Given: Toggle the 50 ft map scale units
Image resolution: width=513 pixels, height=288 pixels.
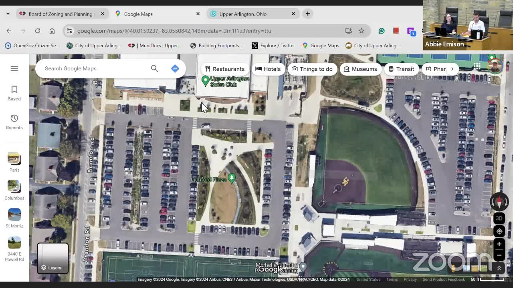Looking at the screenshot, I should [x=487, y=280].
